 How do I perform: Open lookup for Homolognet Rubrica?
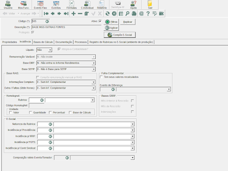click(42, 100)
